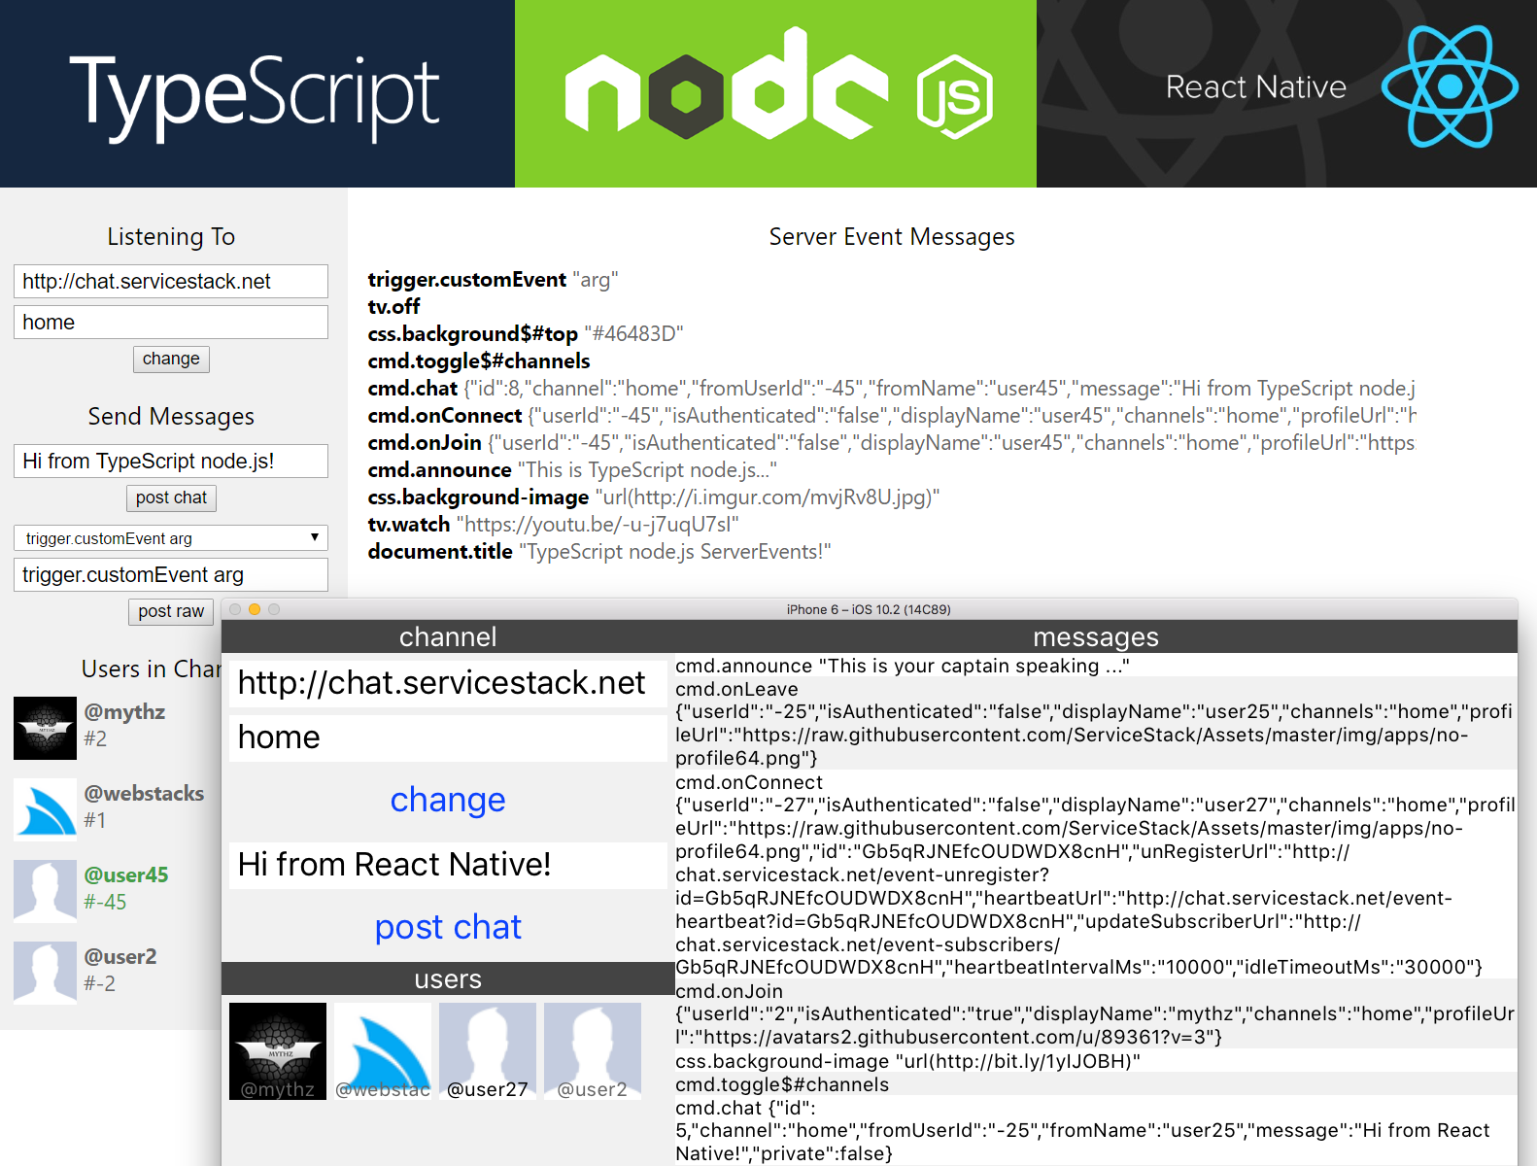
Task: Focus the Hi from TypeScript node.js! message field
Action: [x=171, y=462]
